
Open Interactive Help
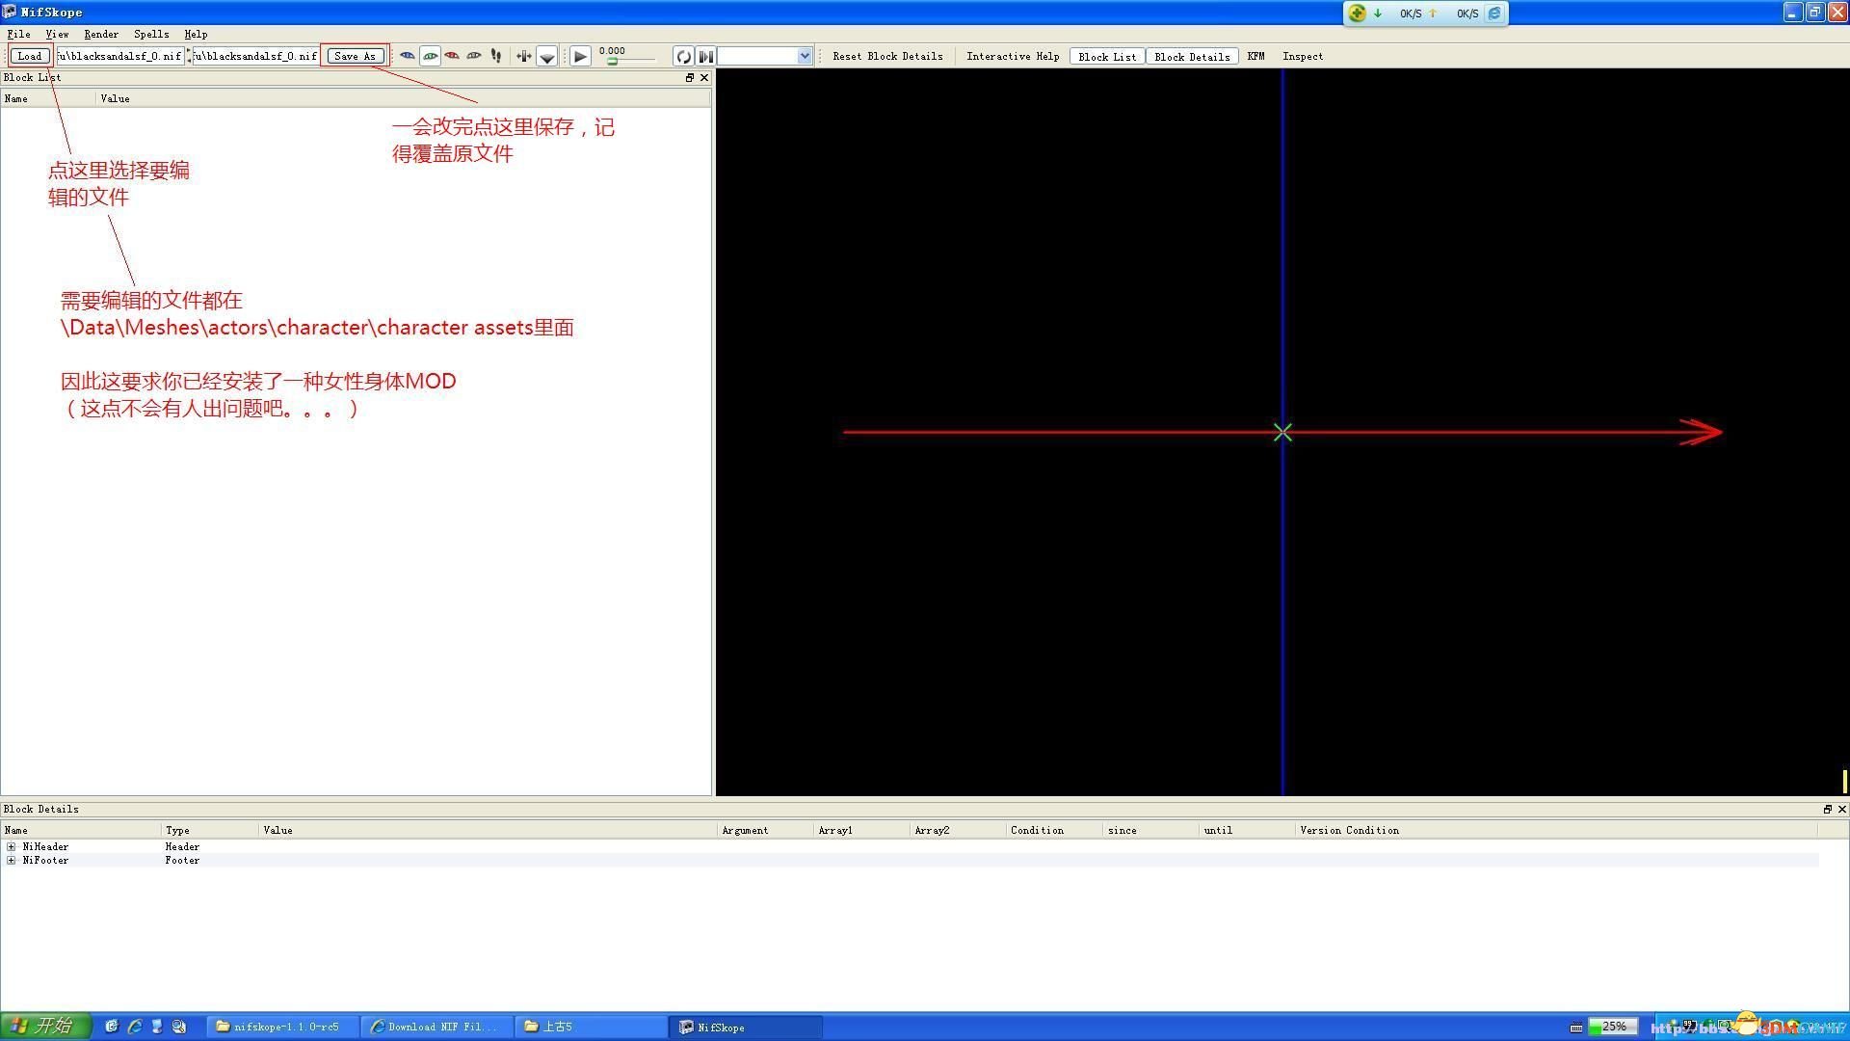(x=1013, y=56)
